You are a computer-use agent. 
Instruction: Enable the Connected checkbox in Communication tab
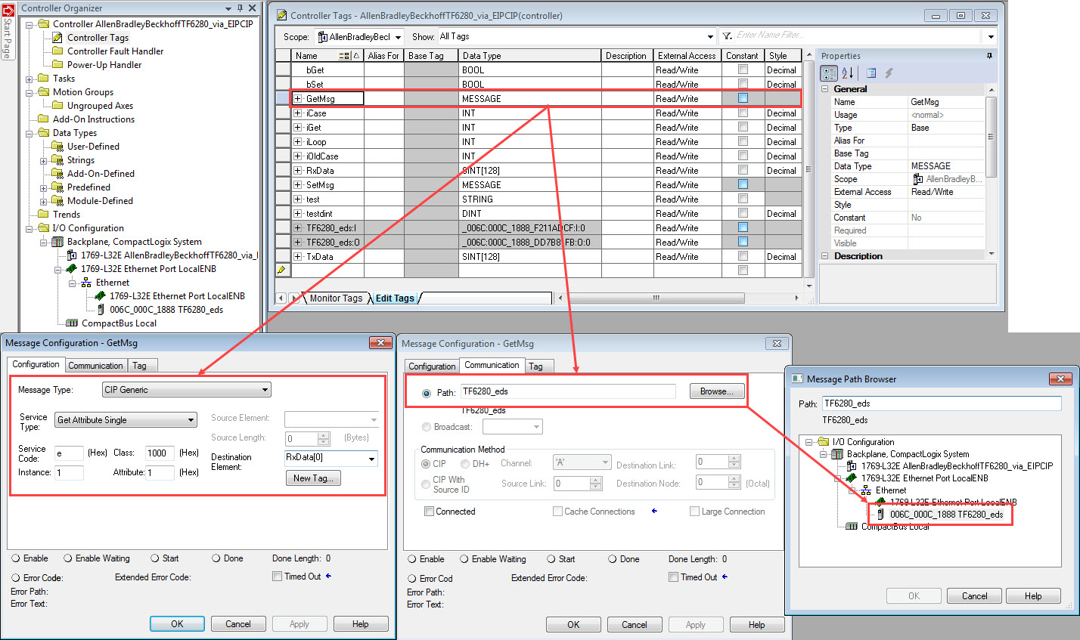pyautogui.click(x=430, y=512)
